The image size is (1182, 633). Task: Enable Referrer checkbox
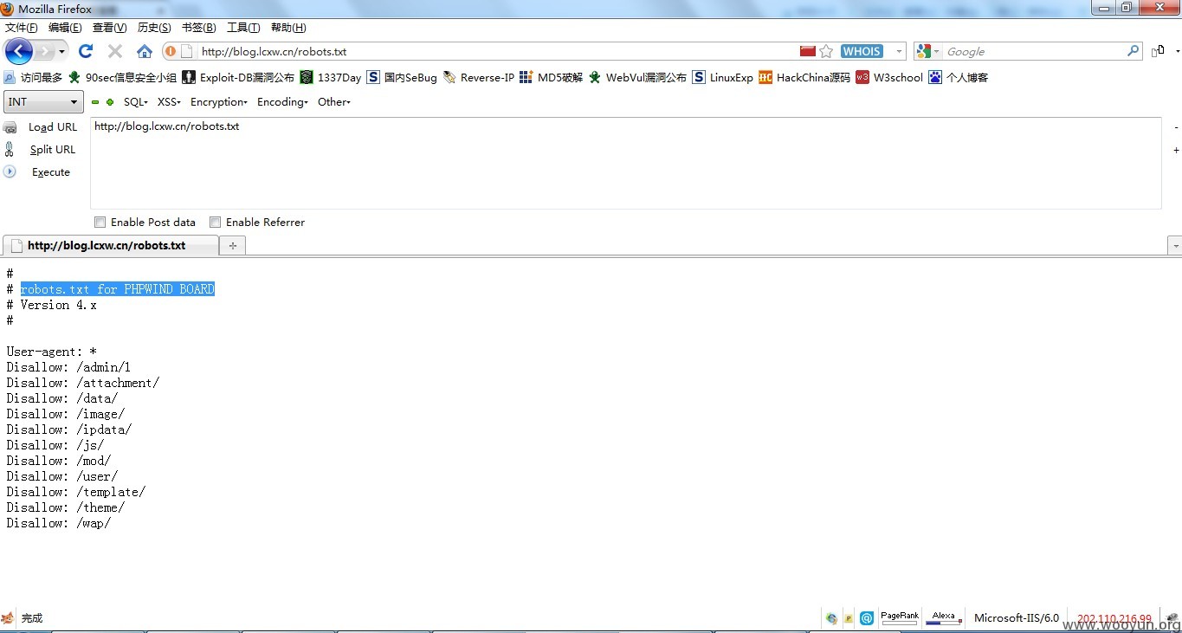(x=215, y=223)
